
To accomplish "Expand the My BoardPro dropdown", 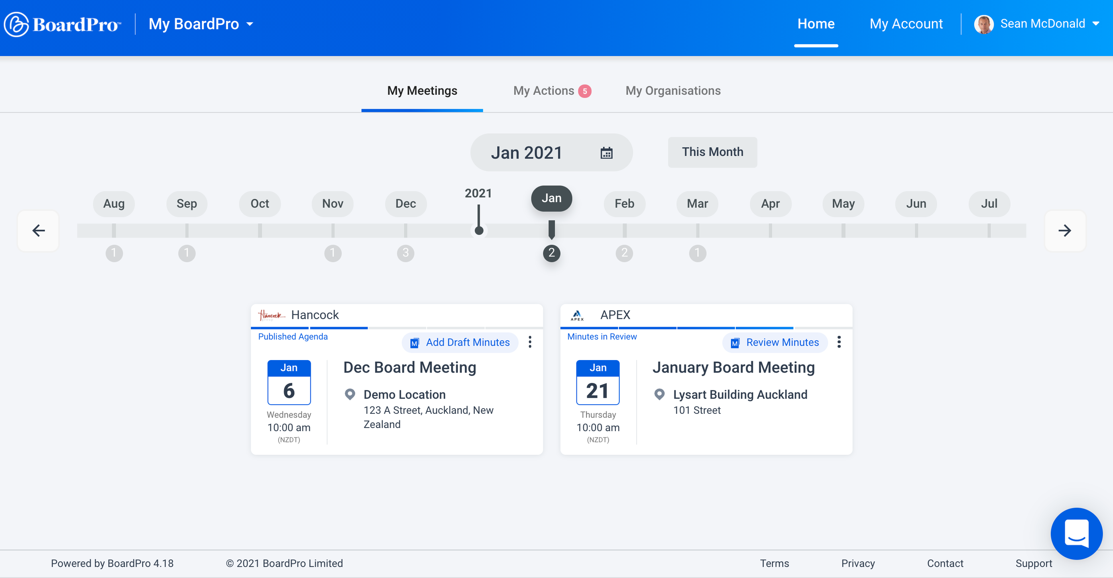I will [x=201, y=24].
